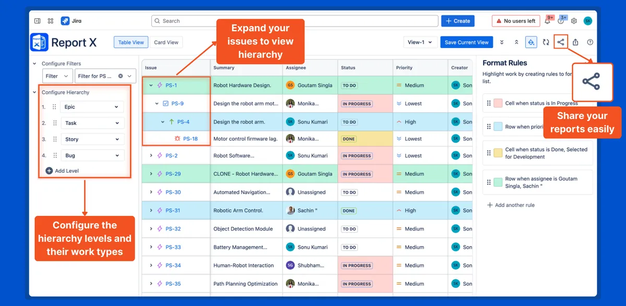
Task: Open the Report X help question-mark icon
Action: pos(590,42)
